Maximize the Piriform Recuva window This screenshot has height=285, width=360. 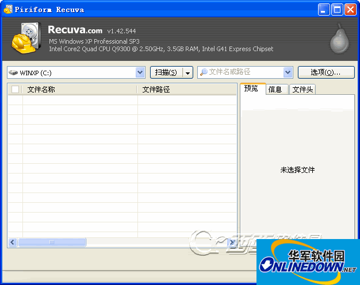[337, 10]
